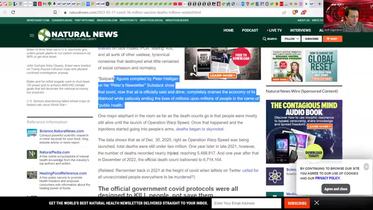The image size is (373, 210).
Task: Click the DOWNLOAD TODAY yellow badge
Action: 314,153
